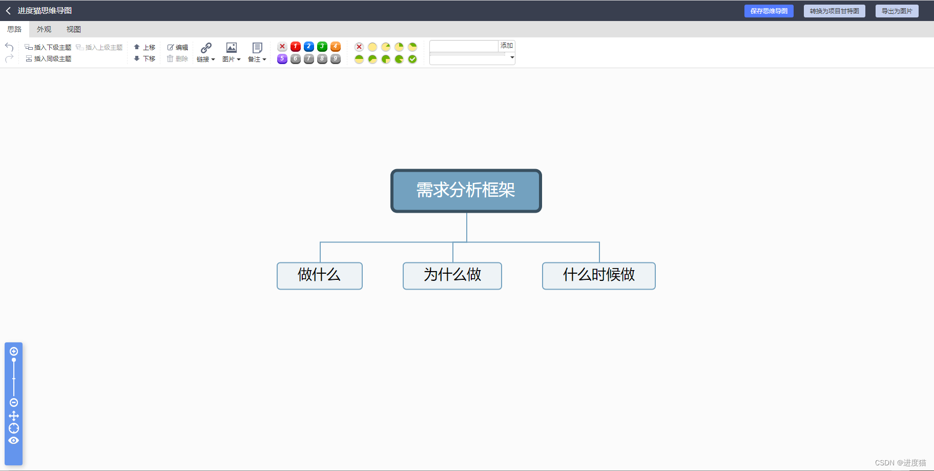Image resolution: width=934 pixels, height=471 pixels.
Task: Undo the last action
Action: pyautogui.click(x=9, y=47)
